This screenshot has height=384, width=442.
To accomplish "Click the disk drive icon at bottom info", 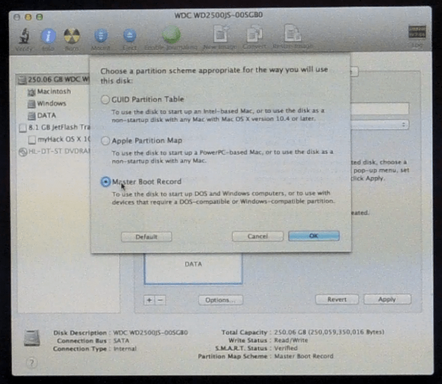I will click(32, 339).
